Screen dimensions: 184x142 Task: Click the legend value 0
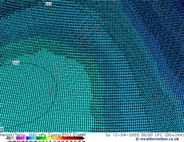click(47, 141)
